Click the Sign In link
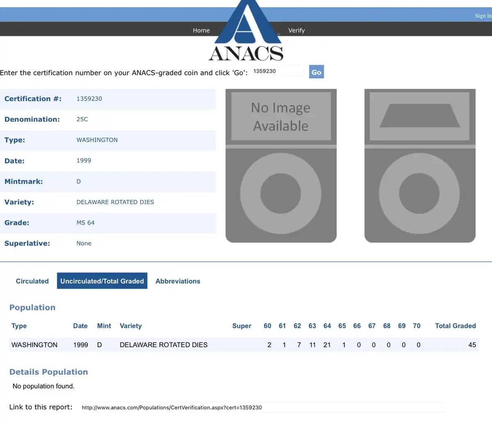 tap(483, 16)
